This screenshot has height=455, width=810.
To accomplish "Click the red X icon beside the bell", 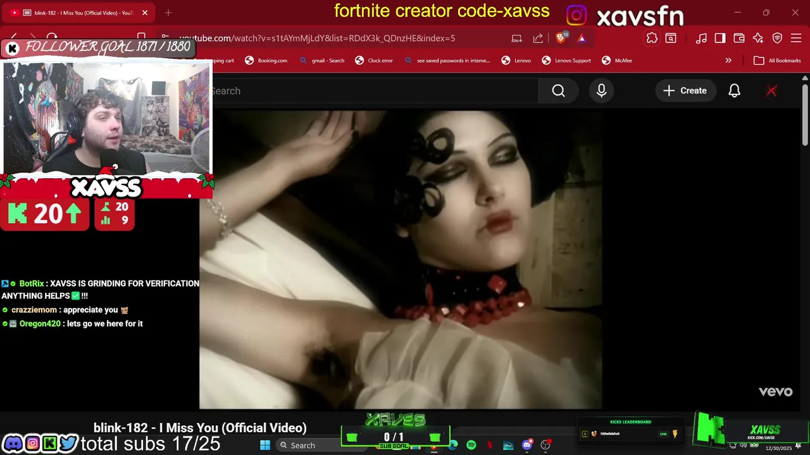I will click(x=771, y=91).
